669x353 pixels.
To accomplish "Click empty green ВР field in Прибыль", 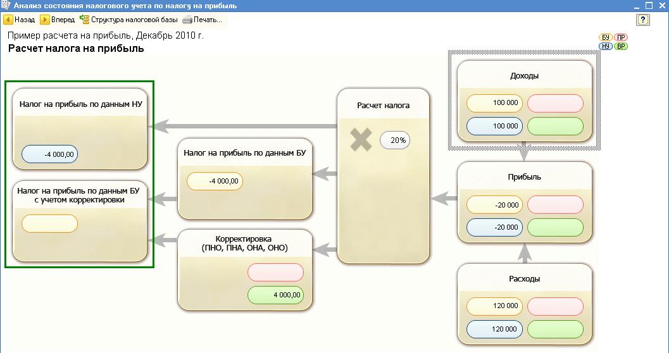I will [555, 227].
